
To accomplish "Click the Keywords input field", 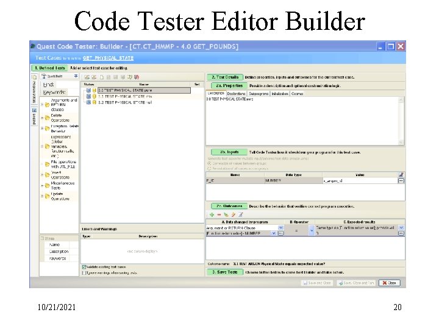I will pos(73,92).
